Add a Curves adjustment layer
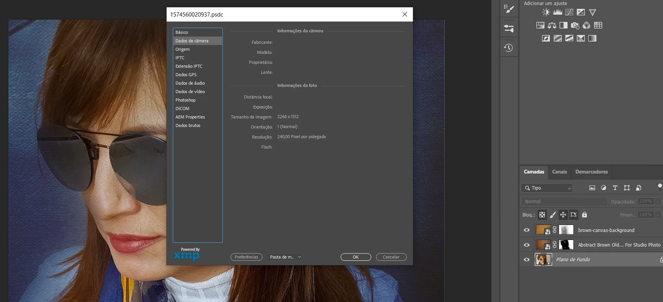Viewport: 663px width, 302px height. (569, 12)
